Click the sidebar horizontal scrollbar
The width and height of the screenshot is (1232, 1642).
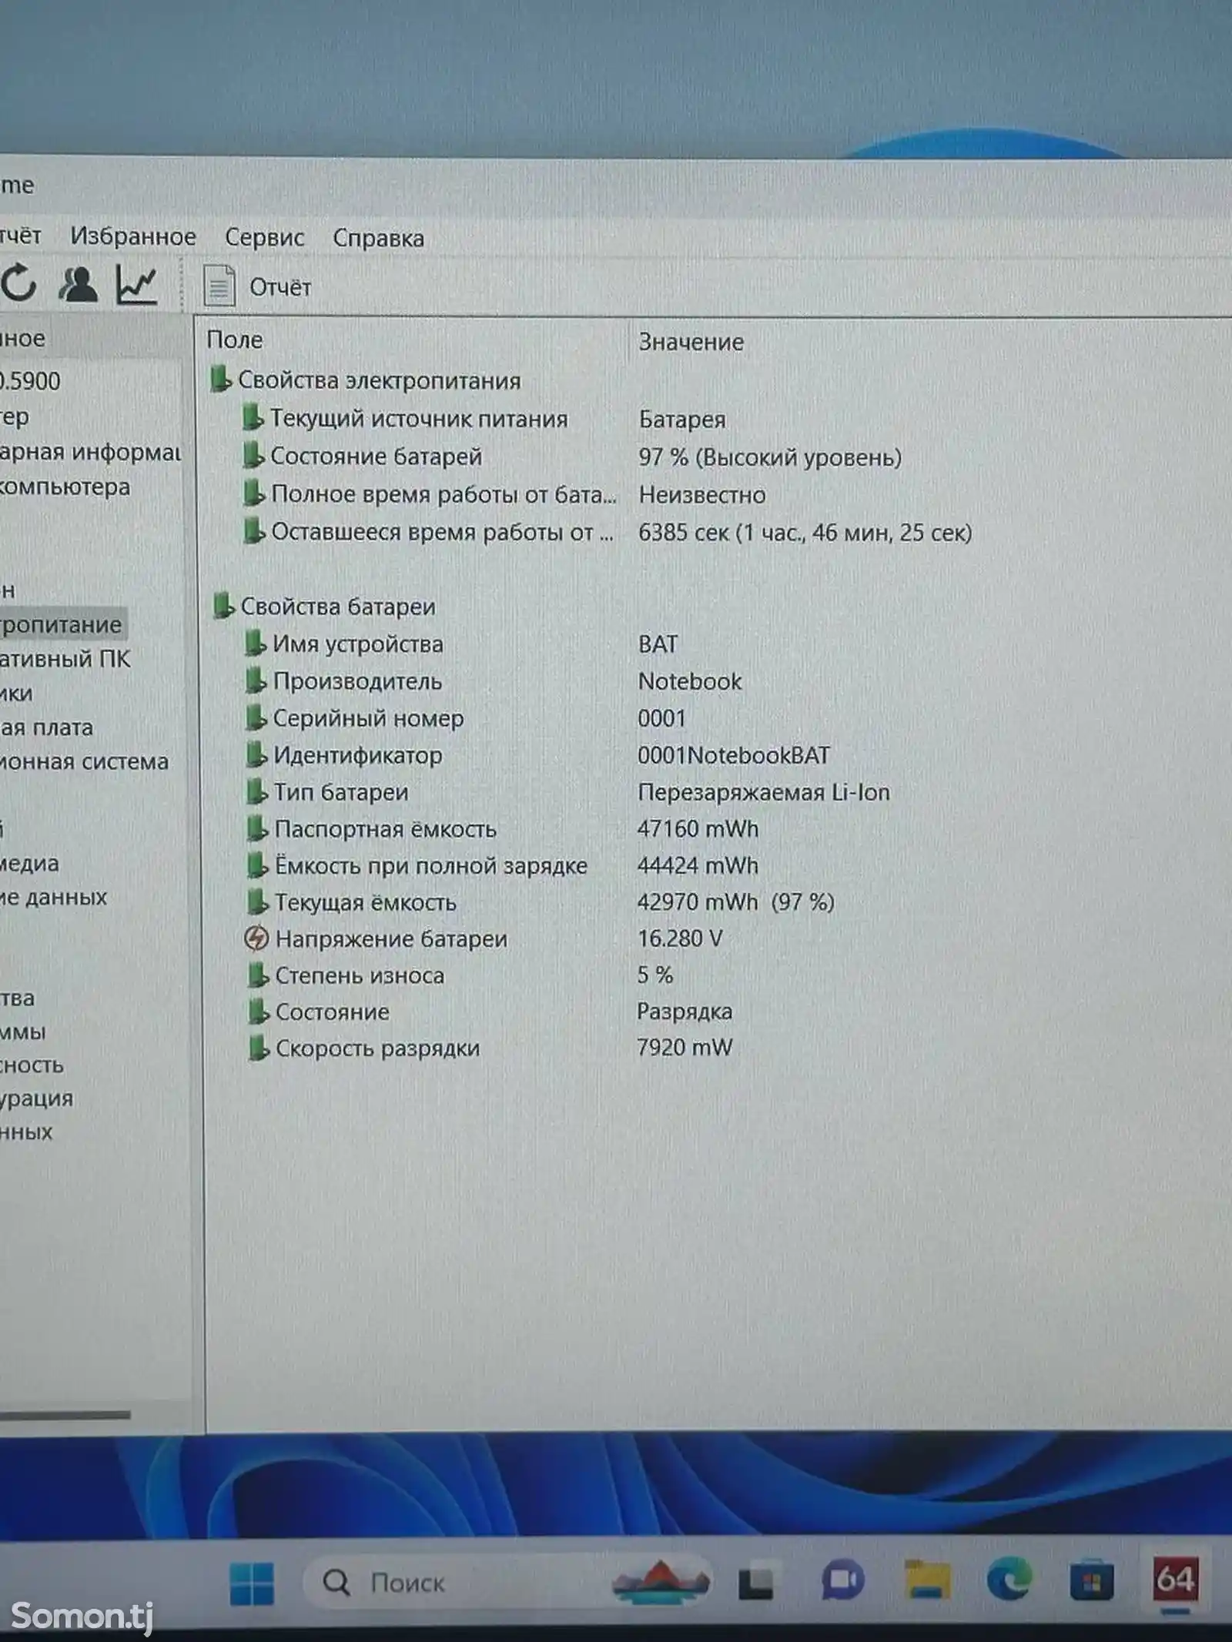(x=65, y=1414)
